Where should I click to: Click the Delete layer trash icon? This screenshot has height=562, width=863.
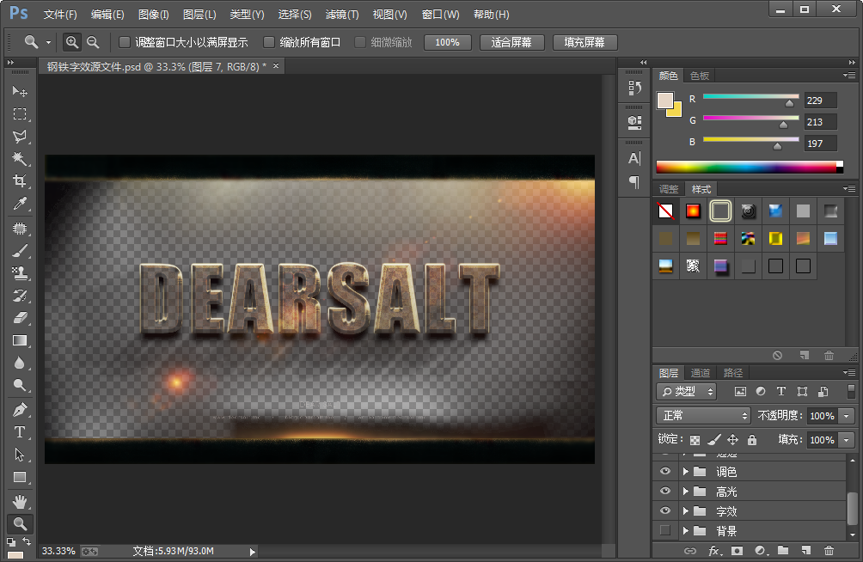click(829, 551)
